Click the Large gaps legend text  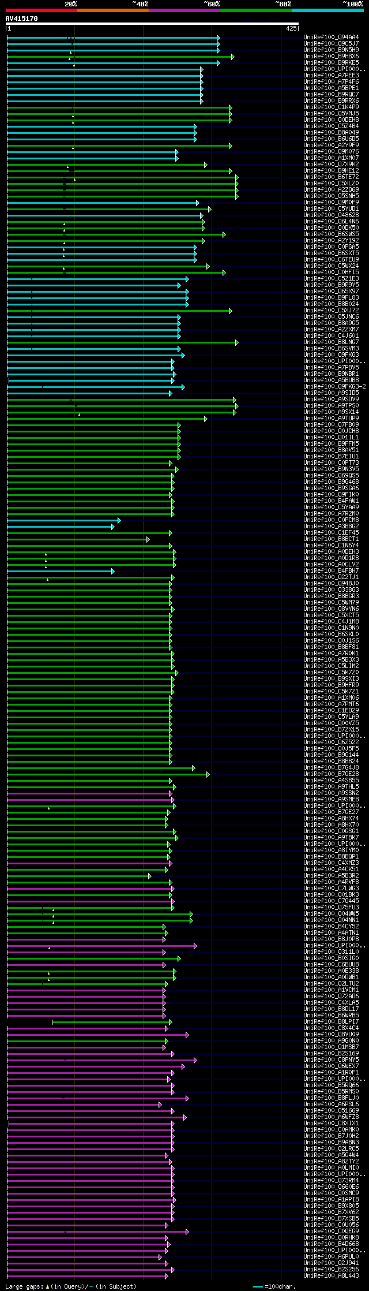click(x=71, y=1286)
